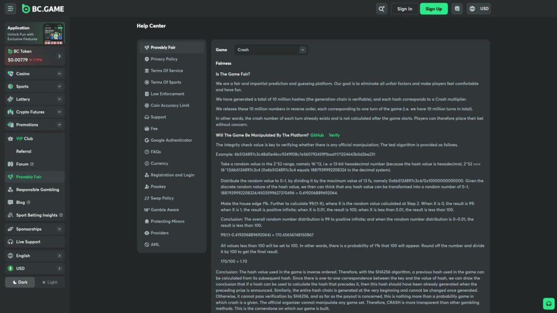Click the Promotions gift icon

coord(10,125)
